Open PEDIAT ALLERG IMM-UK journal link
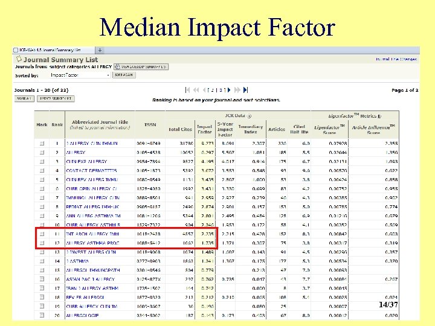This screenshot has width=435, height=326. pos(92,207)
